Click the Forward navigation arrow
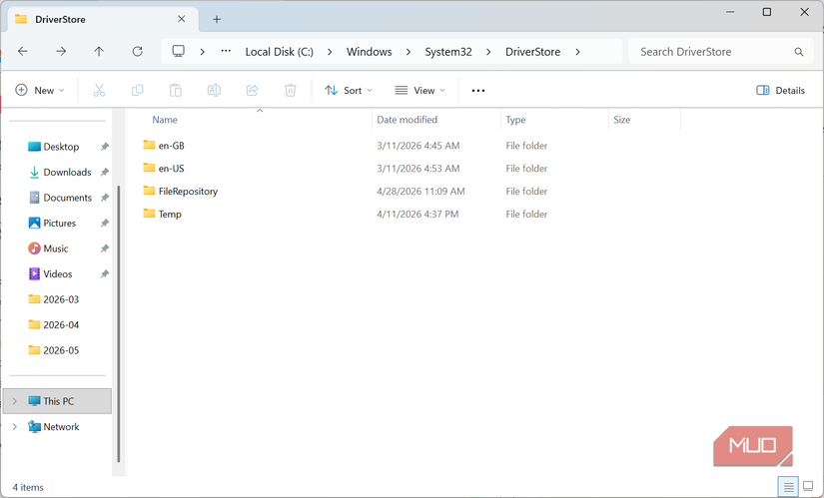This screenshot has height=498, width=824. 61,52
